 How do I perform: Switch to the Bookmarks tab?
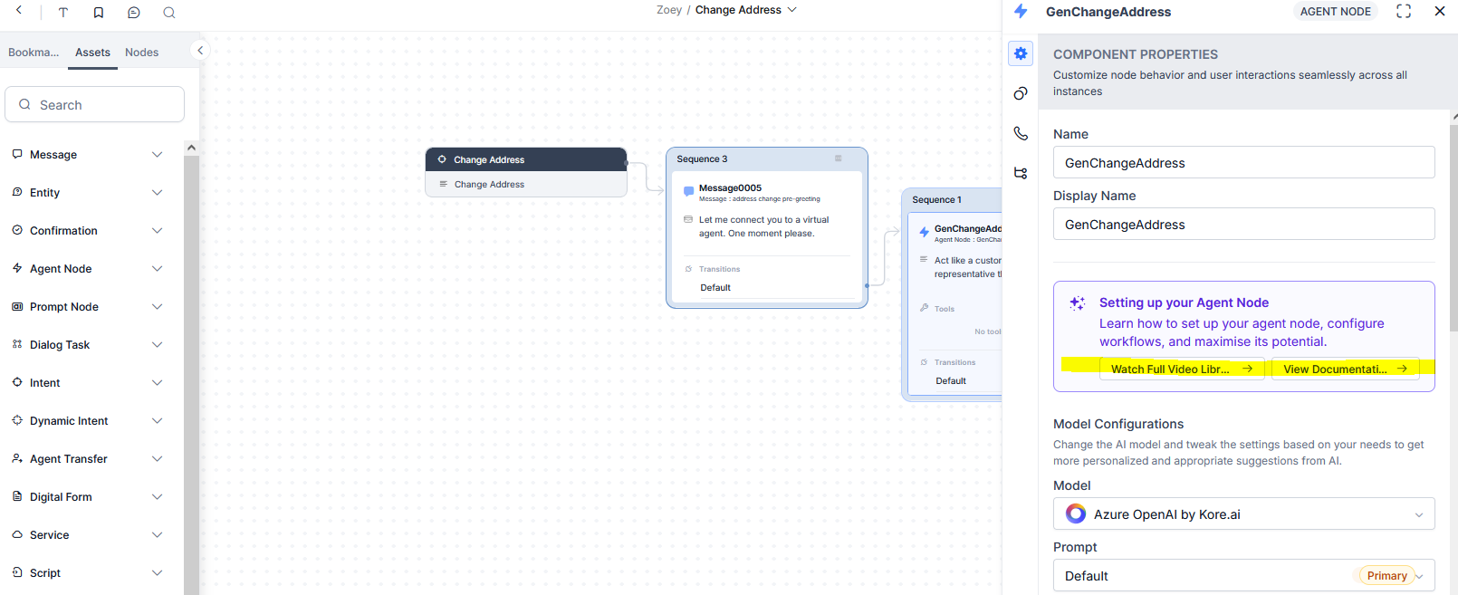34,53
